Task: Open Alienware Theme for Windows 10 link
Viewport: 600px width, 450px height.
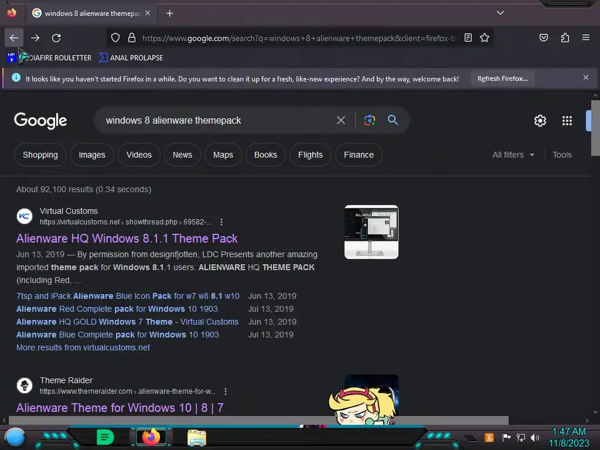Action: point(120,408)
